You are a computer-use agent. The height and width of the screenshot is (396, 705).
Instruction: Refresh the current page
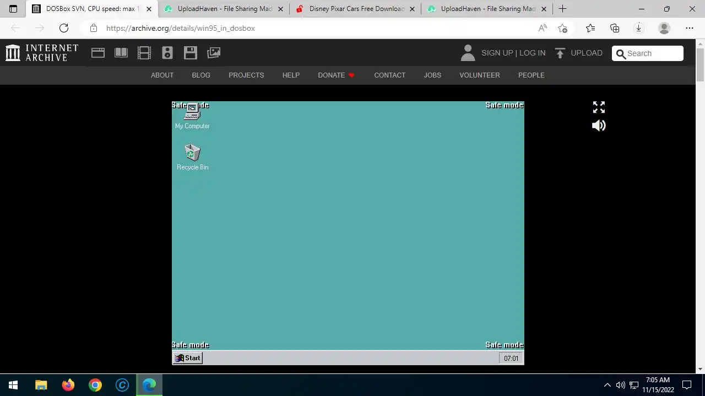(x=64, y=28)
